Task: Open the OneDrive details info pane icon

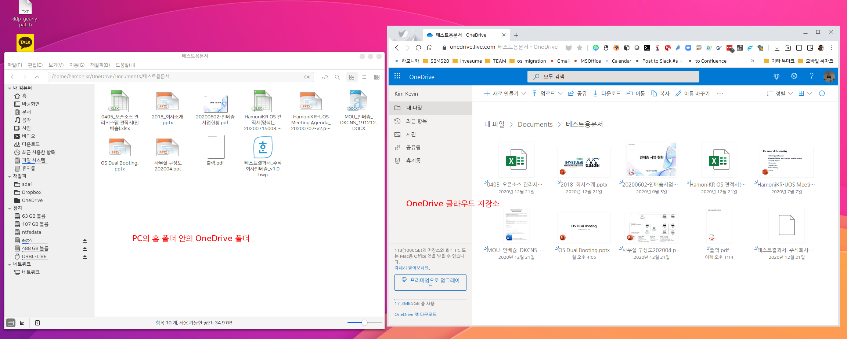Action: tap(822, 93)
